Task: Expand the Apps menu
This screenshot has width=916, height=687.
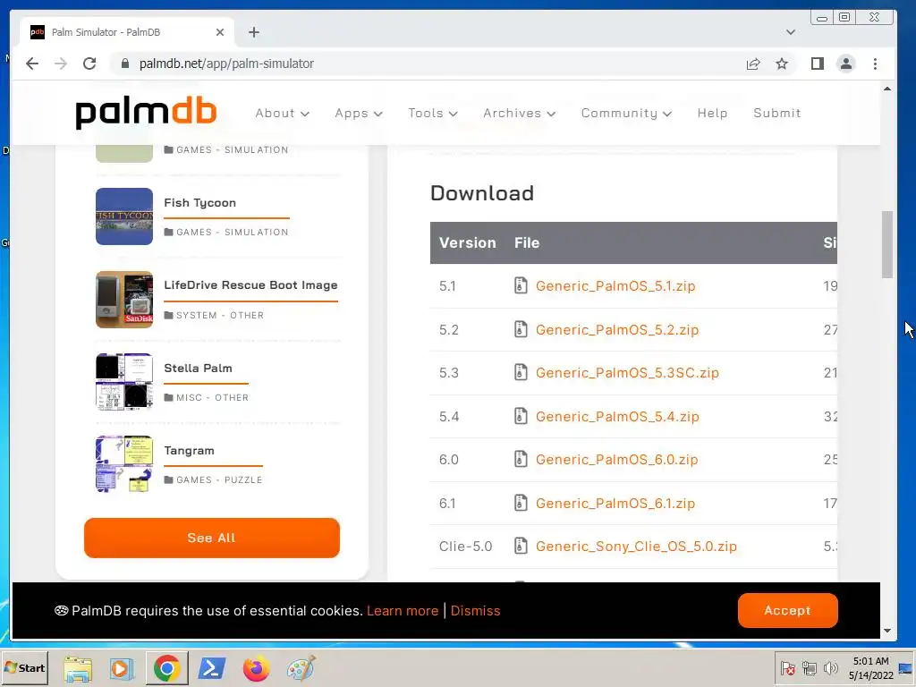Action: coord(359,114)
